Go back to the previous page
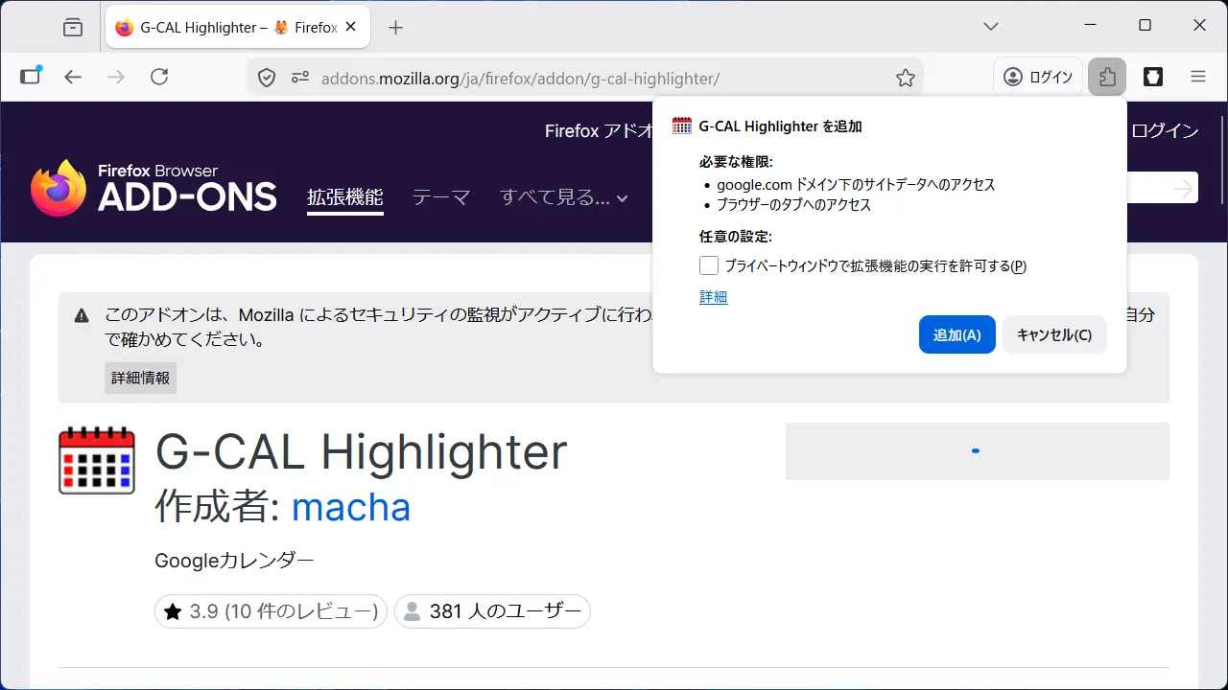 [x=74, y=78]
